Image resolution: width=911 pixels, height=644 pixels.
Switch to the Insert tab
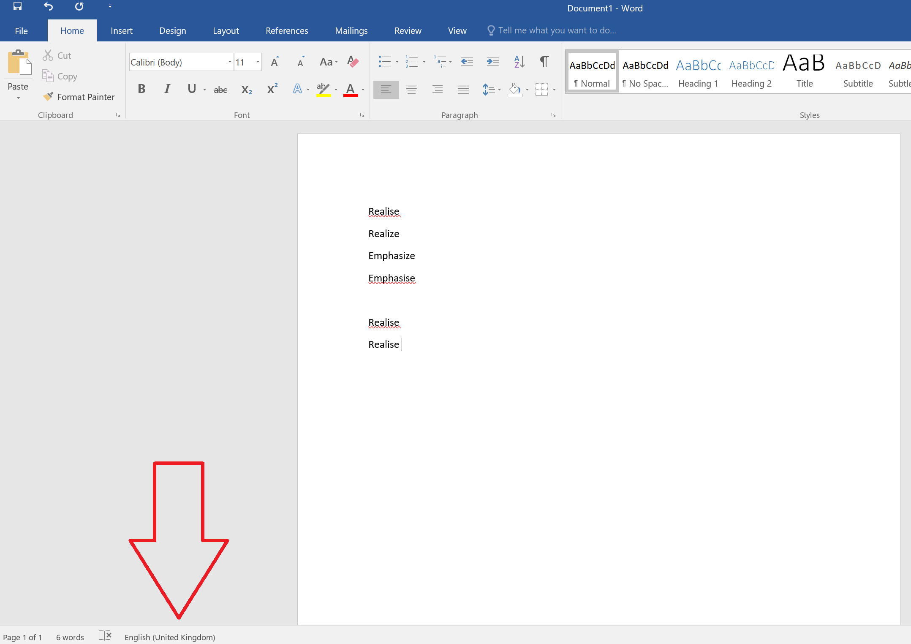point(122,30)
